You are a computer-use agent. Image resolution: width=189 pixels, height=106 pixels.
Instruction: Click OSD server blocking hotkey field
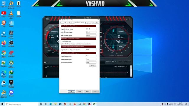91,50
